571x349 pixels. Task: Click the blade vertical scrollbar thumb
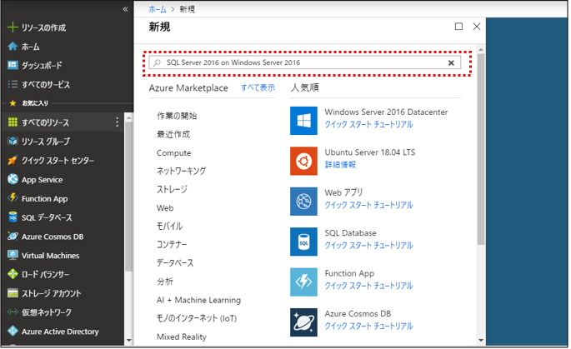482,149
